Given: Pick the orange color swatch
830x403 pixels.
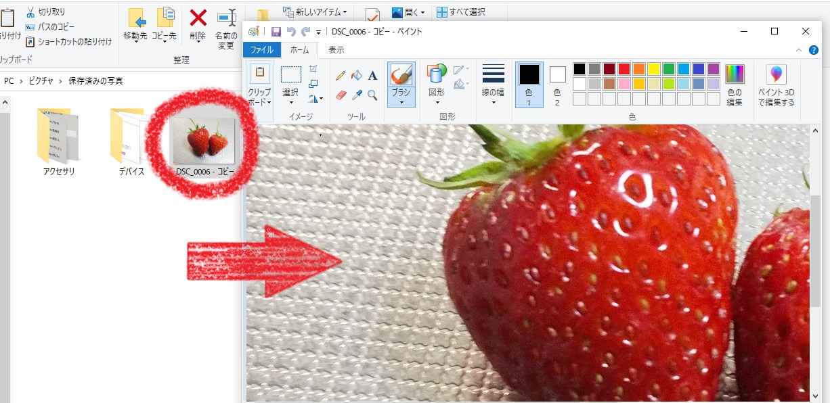Looking at the screenshot, I should pyautogui.click(x=638, y=69).
